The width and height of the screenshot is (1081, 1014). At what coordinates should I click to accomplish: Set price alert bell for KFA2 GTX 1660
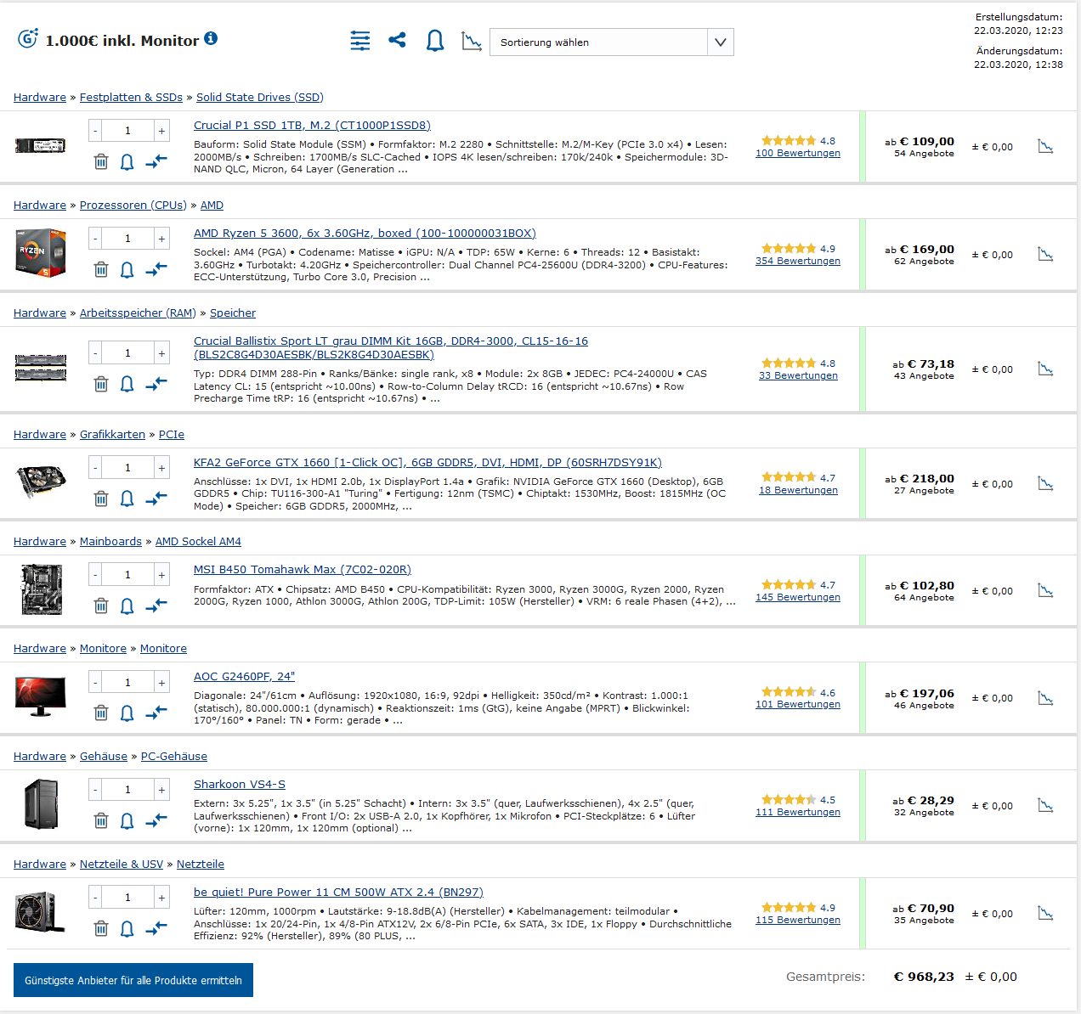[127, 499]
